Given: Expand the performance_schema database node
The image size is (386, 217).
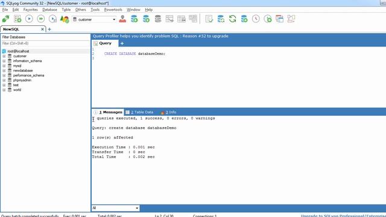Looking at the screenshot, I should (x=4, y=75).
